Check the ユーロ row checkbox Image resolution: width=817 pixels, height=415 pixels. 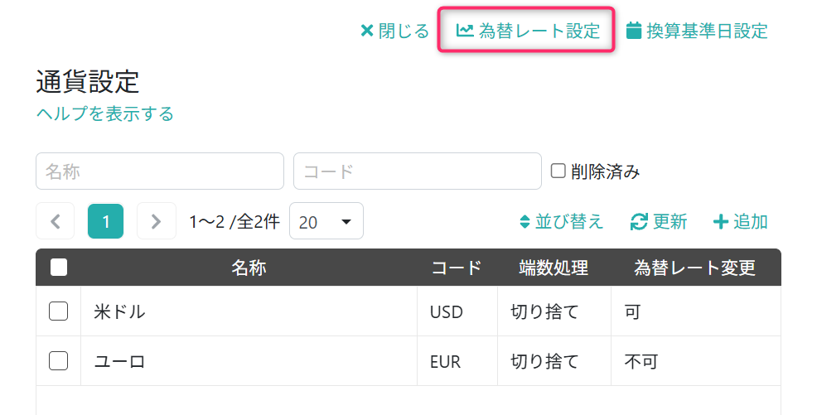pyautogui.click(x=58, y=360)
